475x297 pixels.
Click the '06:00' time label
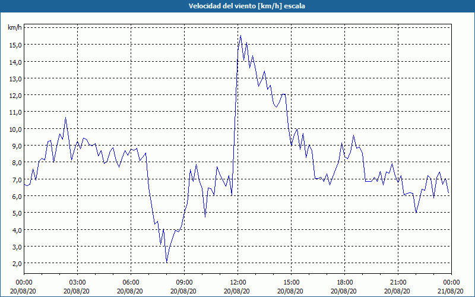click(x=131, y=283)
